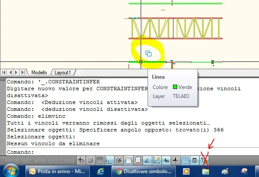Toggle Object Snap Tracking in status bar
This screenshot has width=259, height=177.
point(147,160)
